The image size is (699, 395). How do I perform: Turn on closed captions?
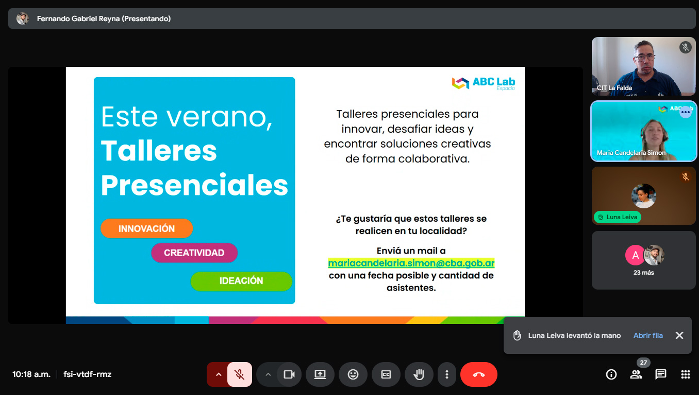pos(386,374)
